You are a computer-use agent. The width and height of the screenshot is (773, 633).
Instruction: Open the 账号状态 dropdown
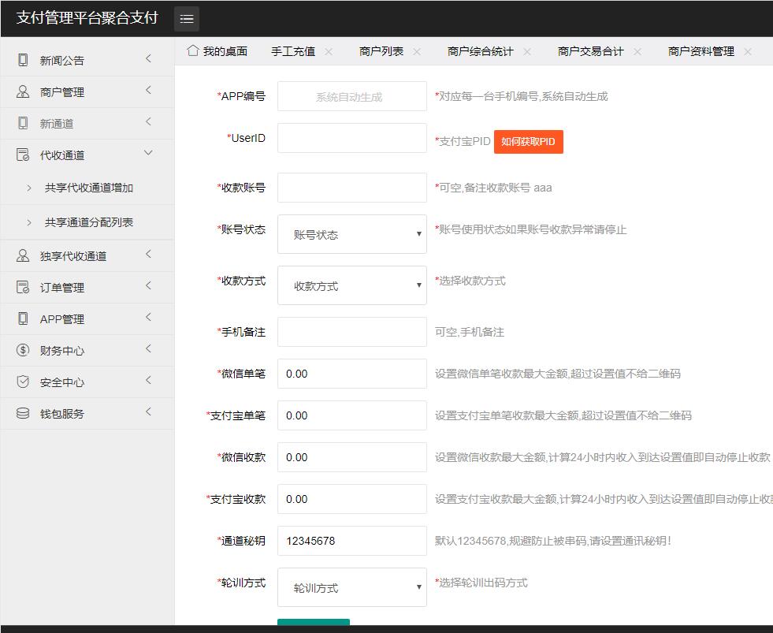point(351,234)
